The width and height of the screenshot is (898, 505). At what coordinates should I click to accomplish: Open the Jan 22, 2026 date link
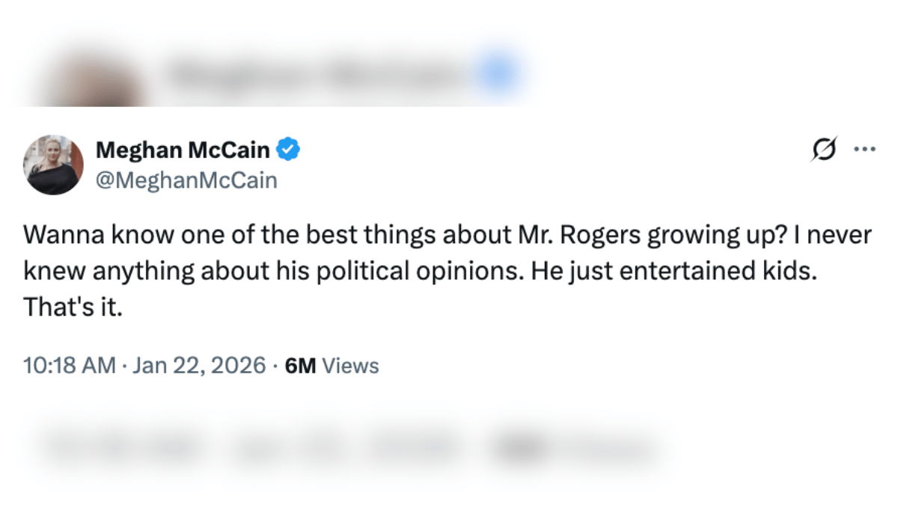(198, 365)
